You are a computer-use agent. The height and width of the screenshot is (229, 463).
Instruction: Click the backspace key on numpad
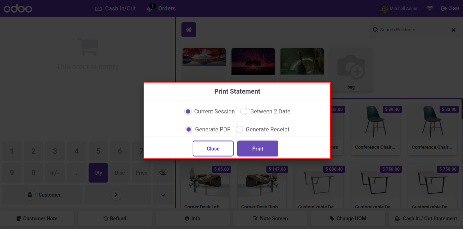coord(163,172)
